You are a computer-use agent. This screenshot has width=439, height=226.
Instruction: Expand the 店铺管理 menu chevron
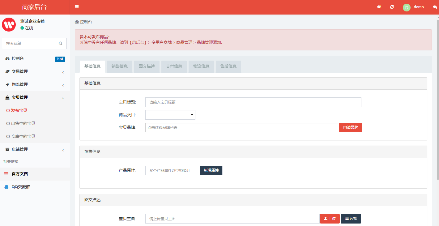(x=63, y=150)
